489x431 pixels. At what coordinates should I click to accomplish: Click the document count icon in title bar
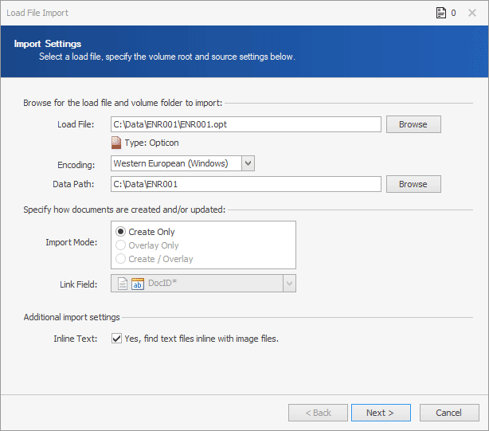[440, 12]
